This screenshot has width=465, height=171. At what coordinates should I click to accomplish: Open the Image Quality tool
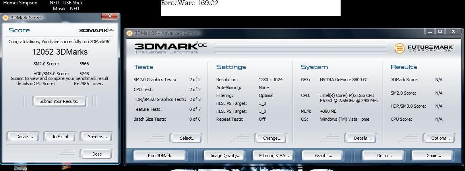coord(225,156)
